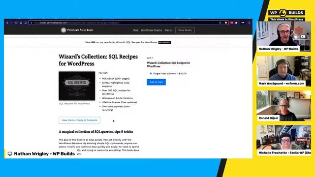Open the Blog link in the site header
Viewport: 315px width, 177px height.
[136, 30]
